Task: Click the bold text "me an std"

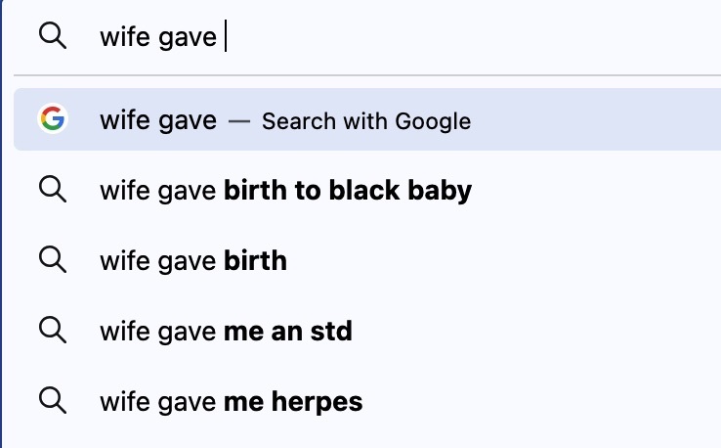Action: pos(287,332)
